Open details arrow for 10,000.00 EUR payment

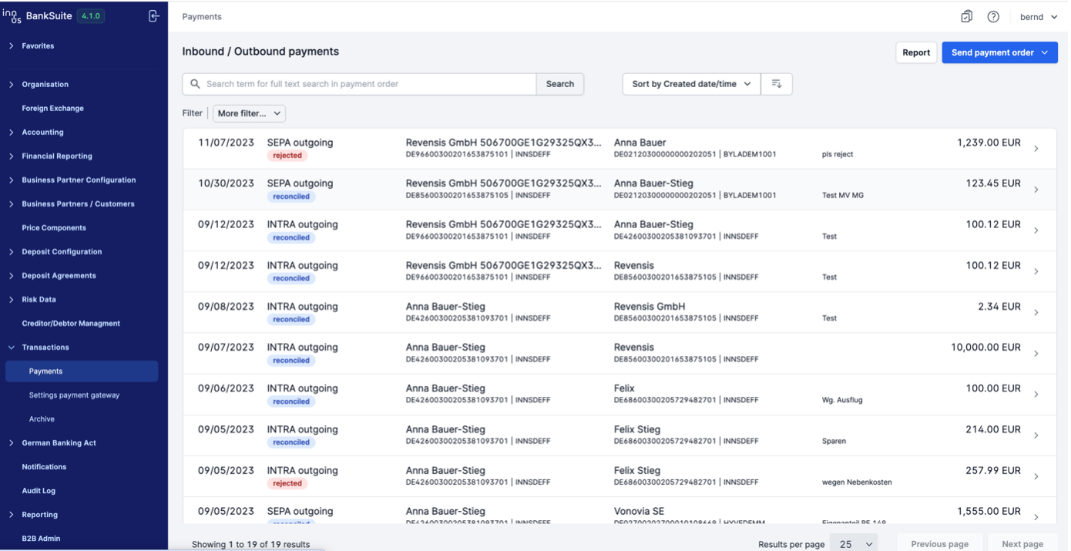click(x=1036, y=354)
